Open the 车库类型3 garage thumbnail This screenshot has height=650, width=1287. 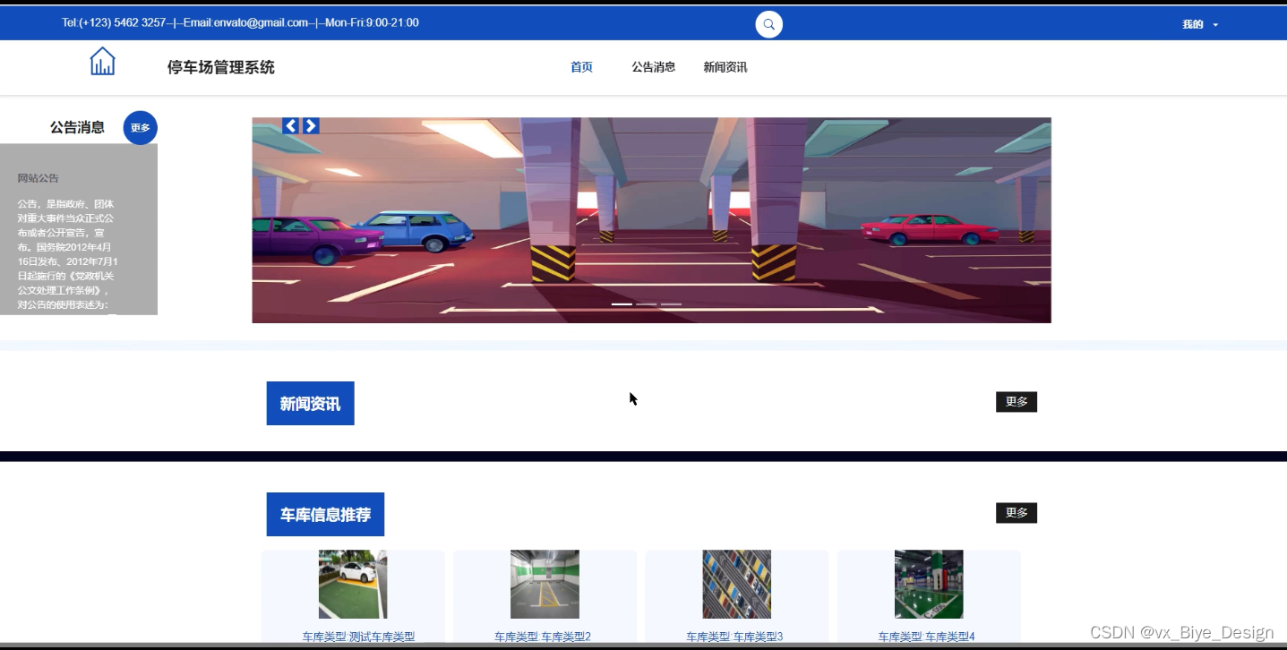point(736,584)
